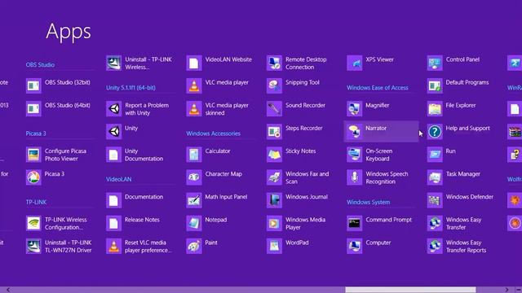Click the OBS Studio group header
This screenshot has height=293, width=522.
40,65
